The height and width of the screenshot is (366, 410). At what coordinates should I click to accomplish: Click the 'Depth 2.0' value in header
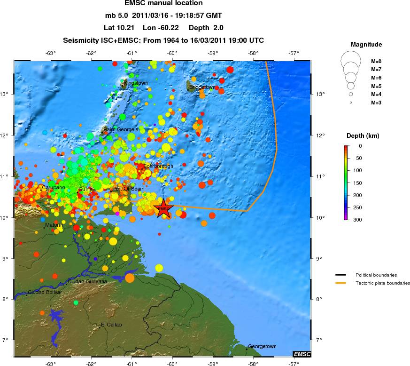click(206, 28)
